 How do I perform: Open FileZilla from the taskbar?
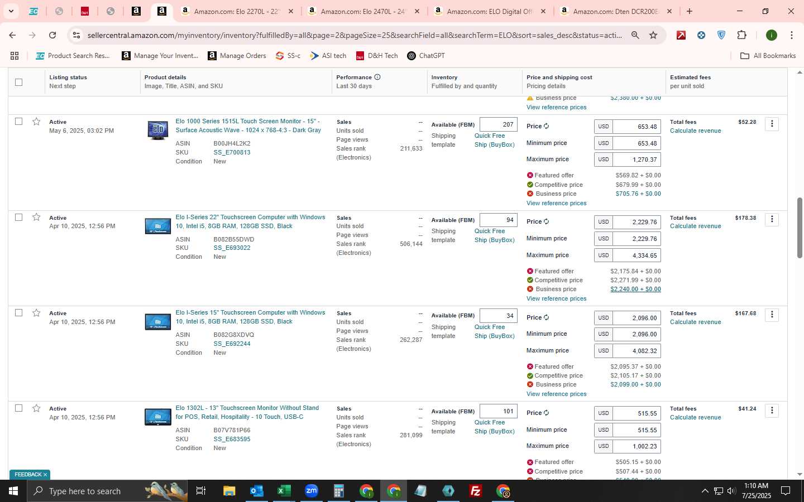click(476, 491)
